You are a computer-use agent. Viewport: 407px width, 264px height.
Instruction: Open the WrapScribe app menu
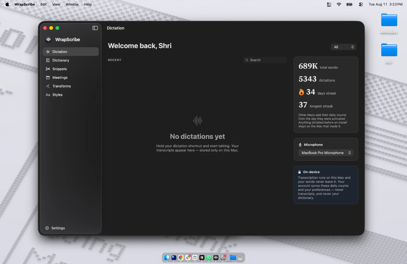point(25,4)
